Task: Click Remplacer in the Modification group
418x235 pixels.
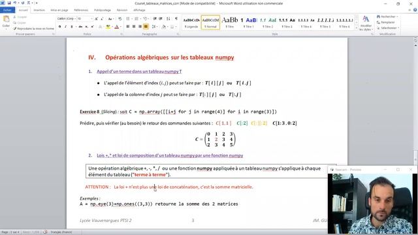Action: click(x=386, y=22)
